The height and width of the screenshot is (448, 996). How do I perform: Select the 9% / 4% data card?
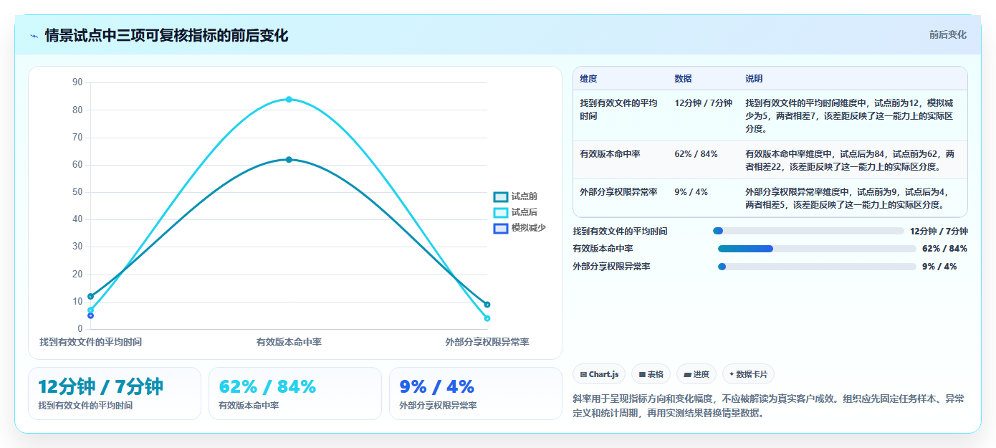[x=476, y=394]
